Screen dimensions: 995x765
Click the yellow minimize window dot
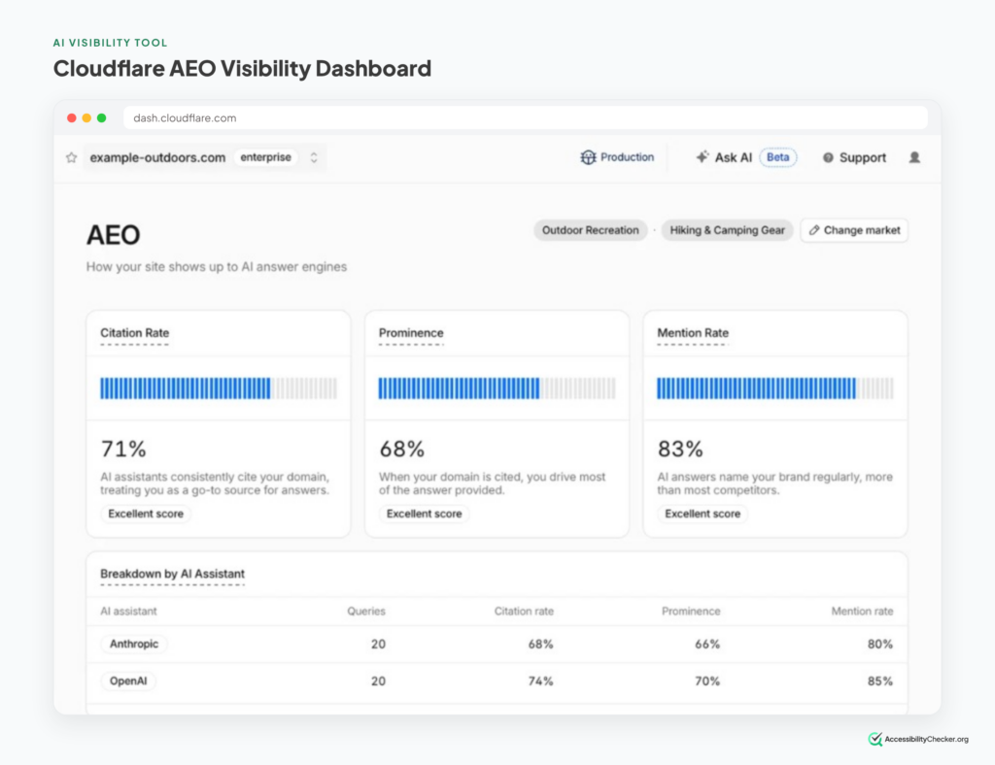point(86,117)
